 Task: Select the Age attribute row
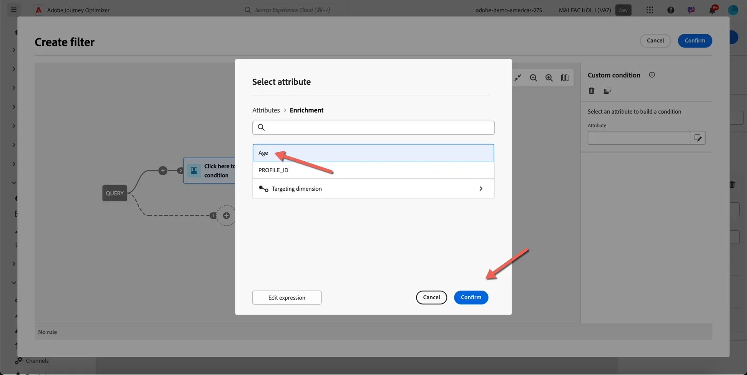(x=373, y=153)
